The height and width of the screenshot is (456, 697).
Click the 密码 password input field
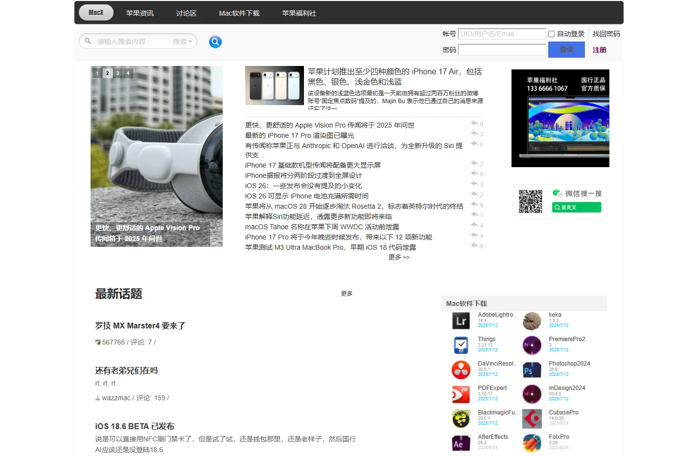tap(502, 50)
